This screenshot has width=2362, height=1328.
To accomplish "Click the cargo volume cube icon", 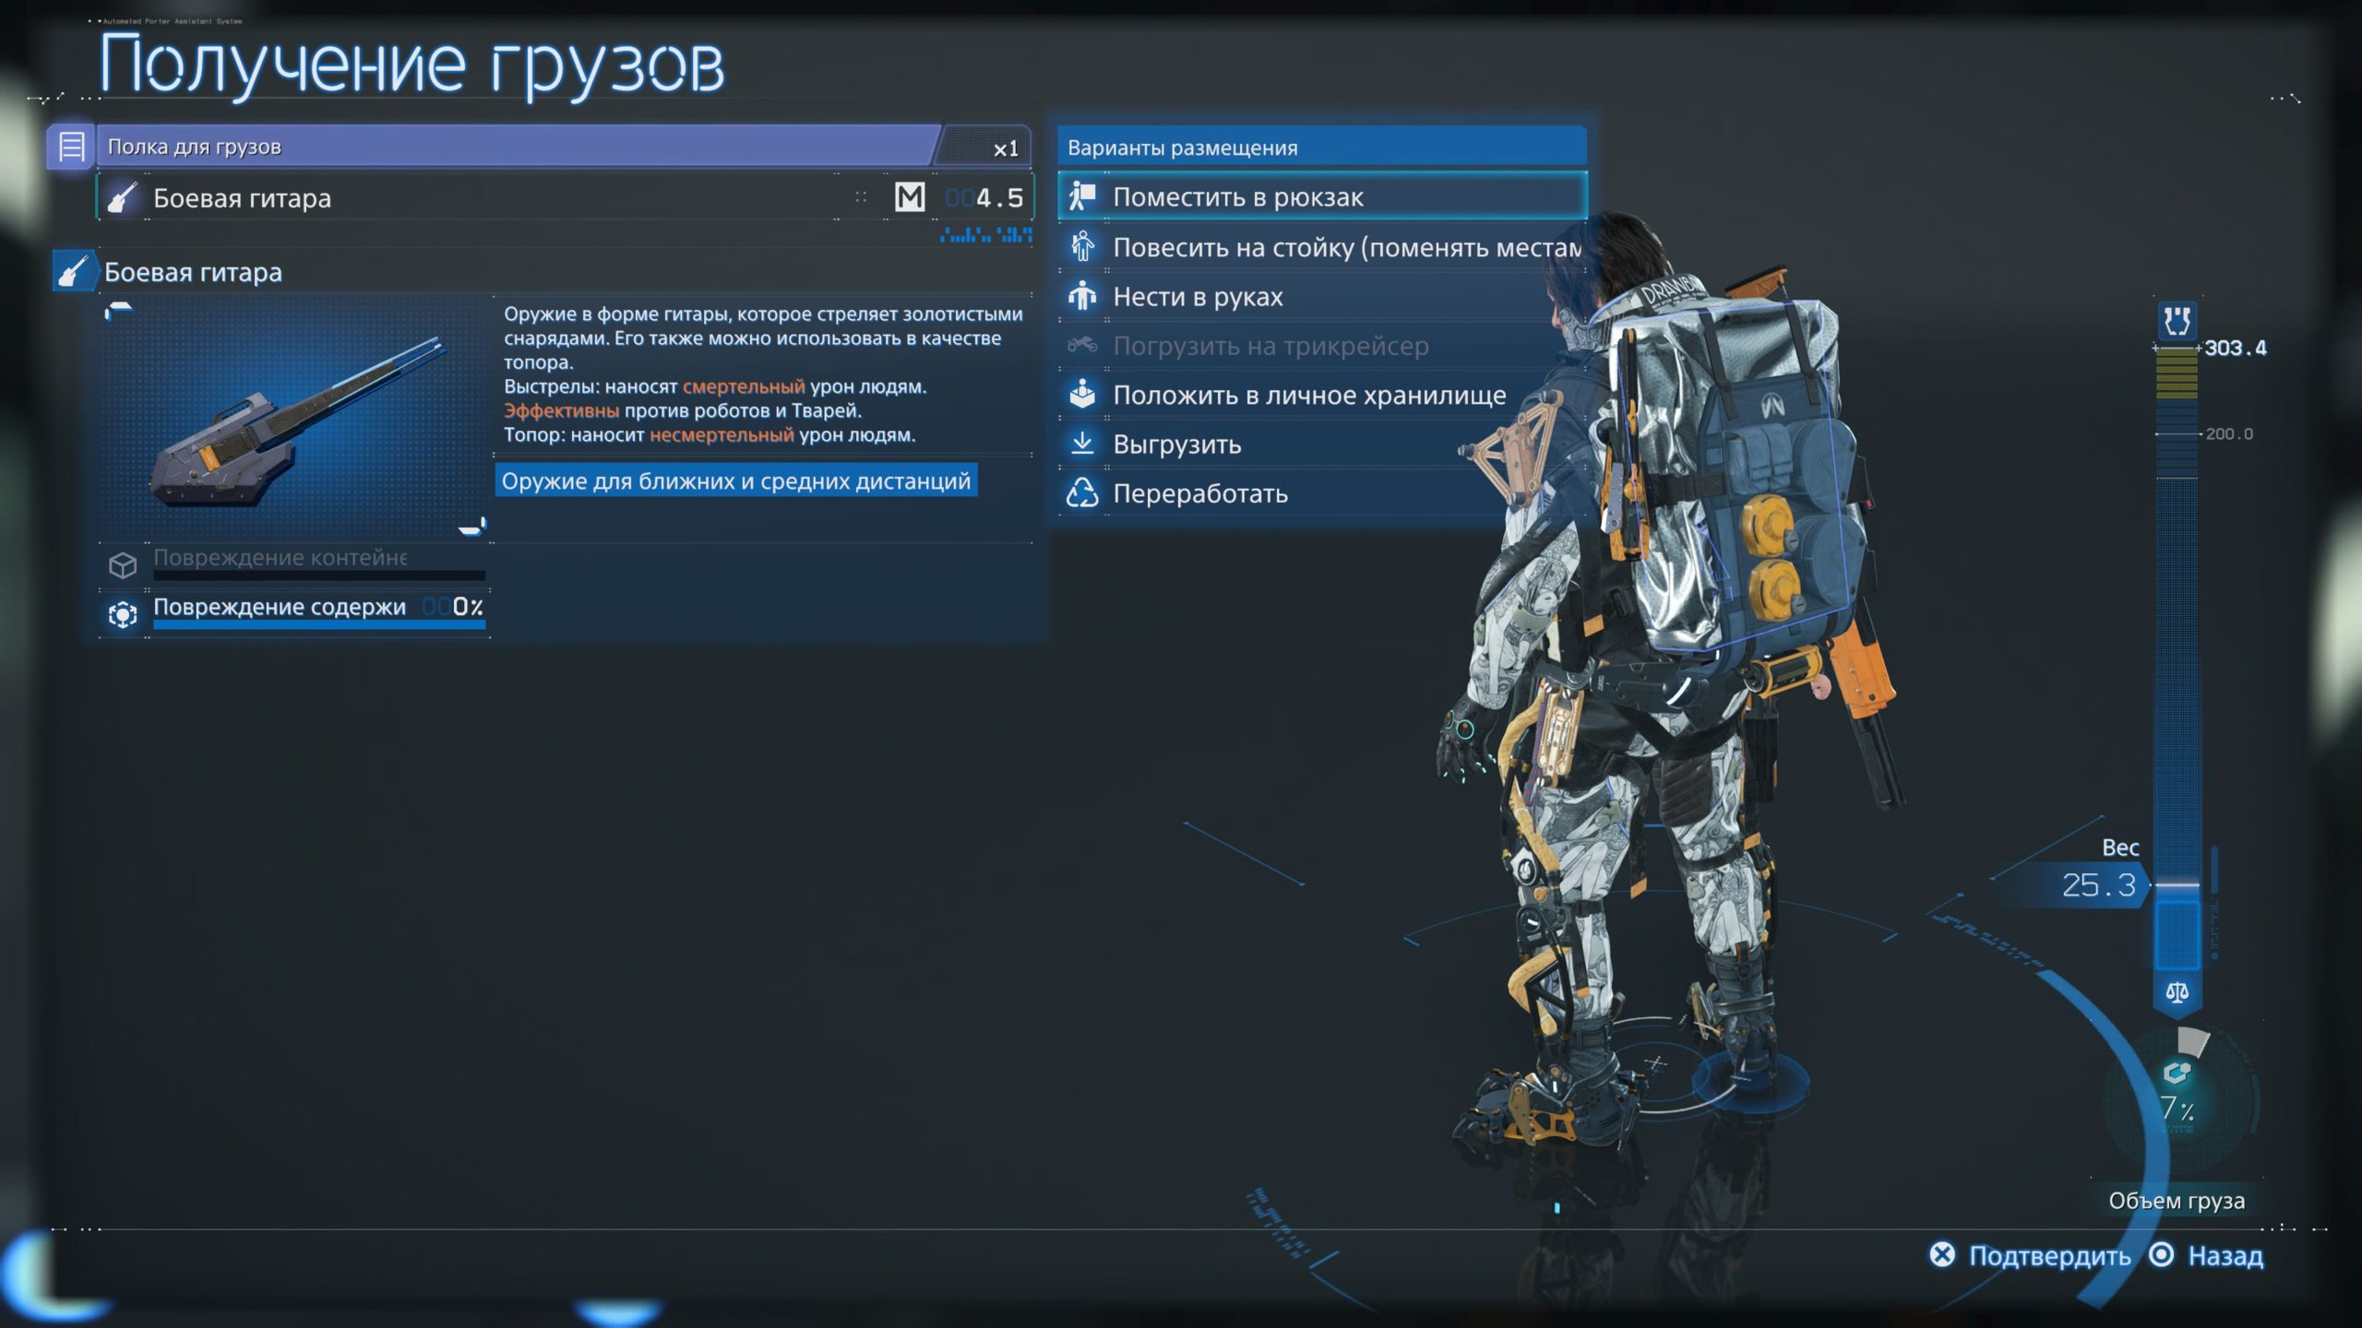I will pyautogui.click(x=2177, y=1073).
